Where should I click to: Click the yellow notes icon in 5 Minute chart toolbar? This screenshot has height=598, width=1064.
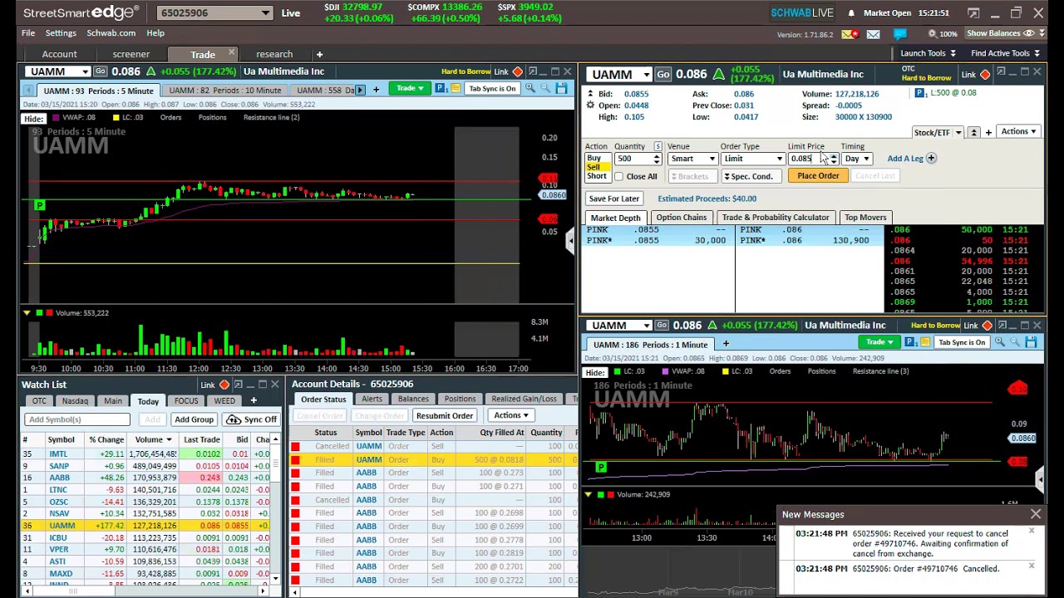pyautogui.click(x=456, y=88)
